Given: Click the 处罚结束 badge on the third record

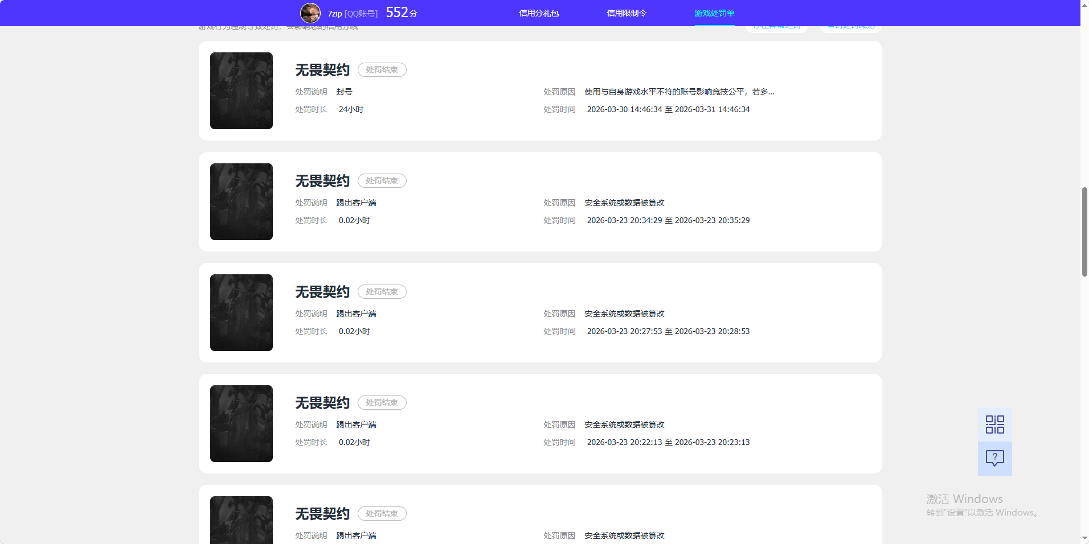Looking at the screenshot, I should pyautogui.click(x=382, y=291).
